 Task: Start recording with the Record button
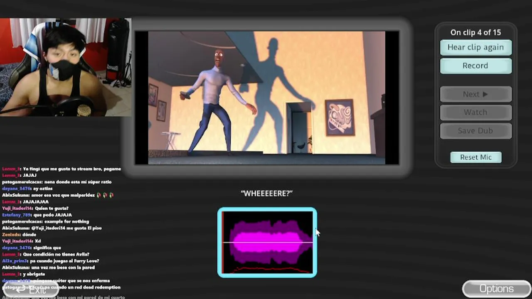pos(475,66)
